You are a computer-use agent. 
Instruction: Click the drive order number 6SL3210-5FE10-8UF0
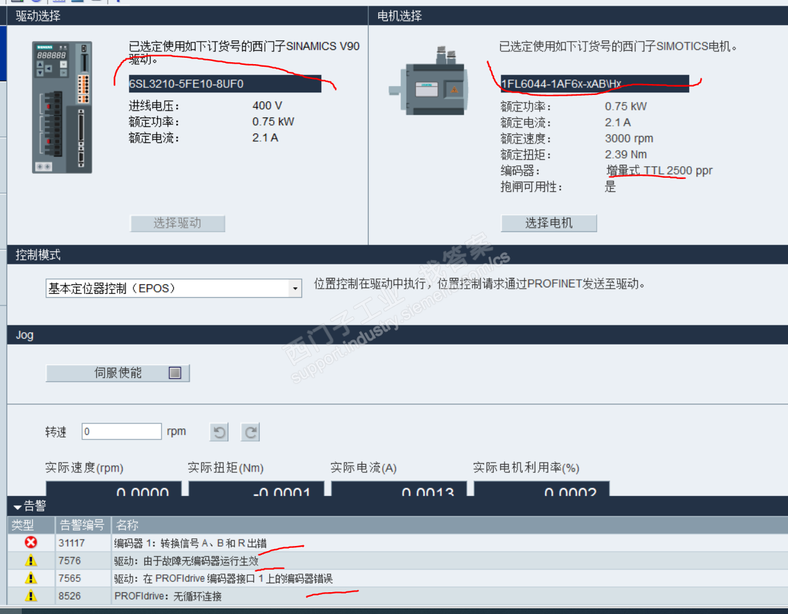(x=225, y=84)
